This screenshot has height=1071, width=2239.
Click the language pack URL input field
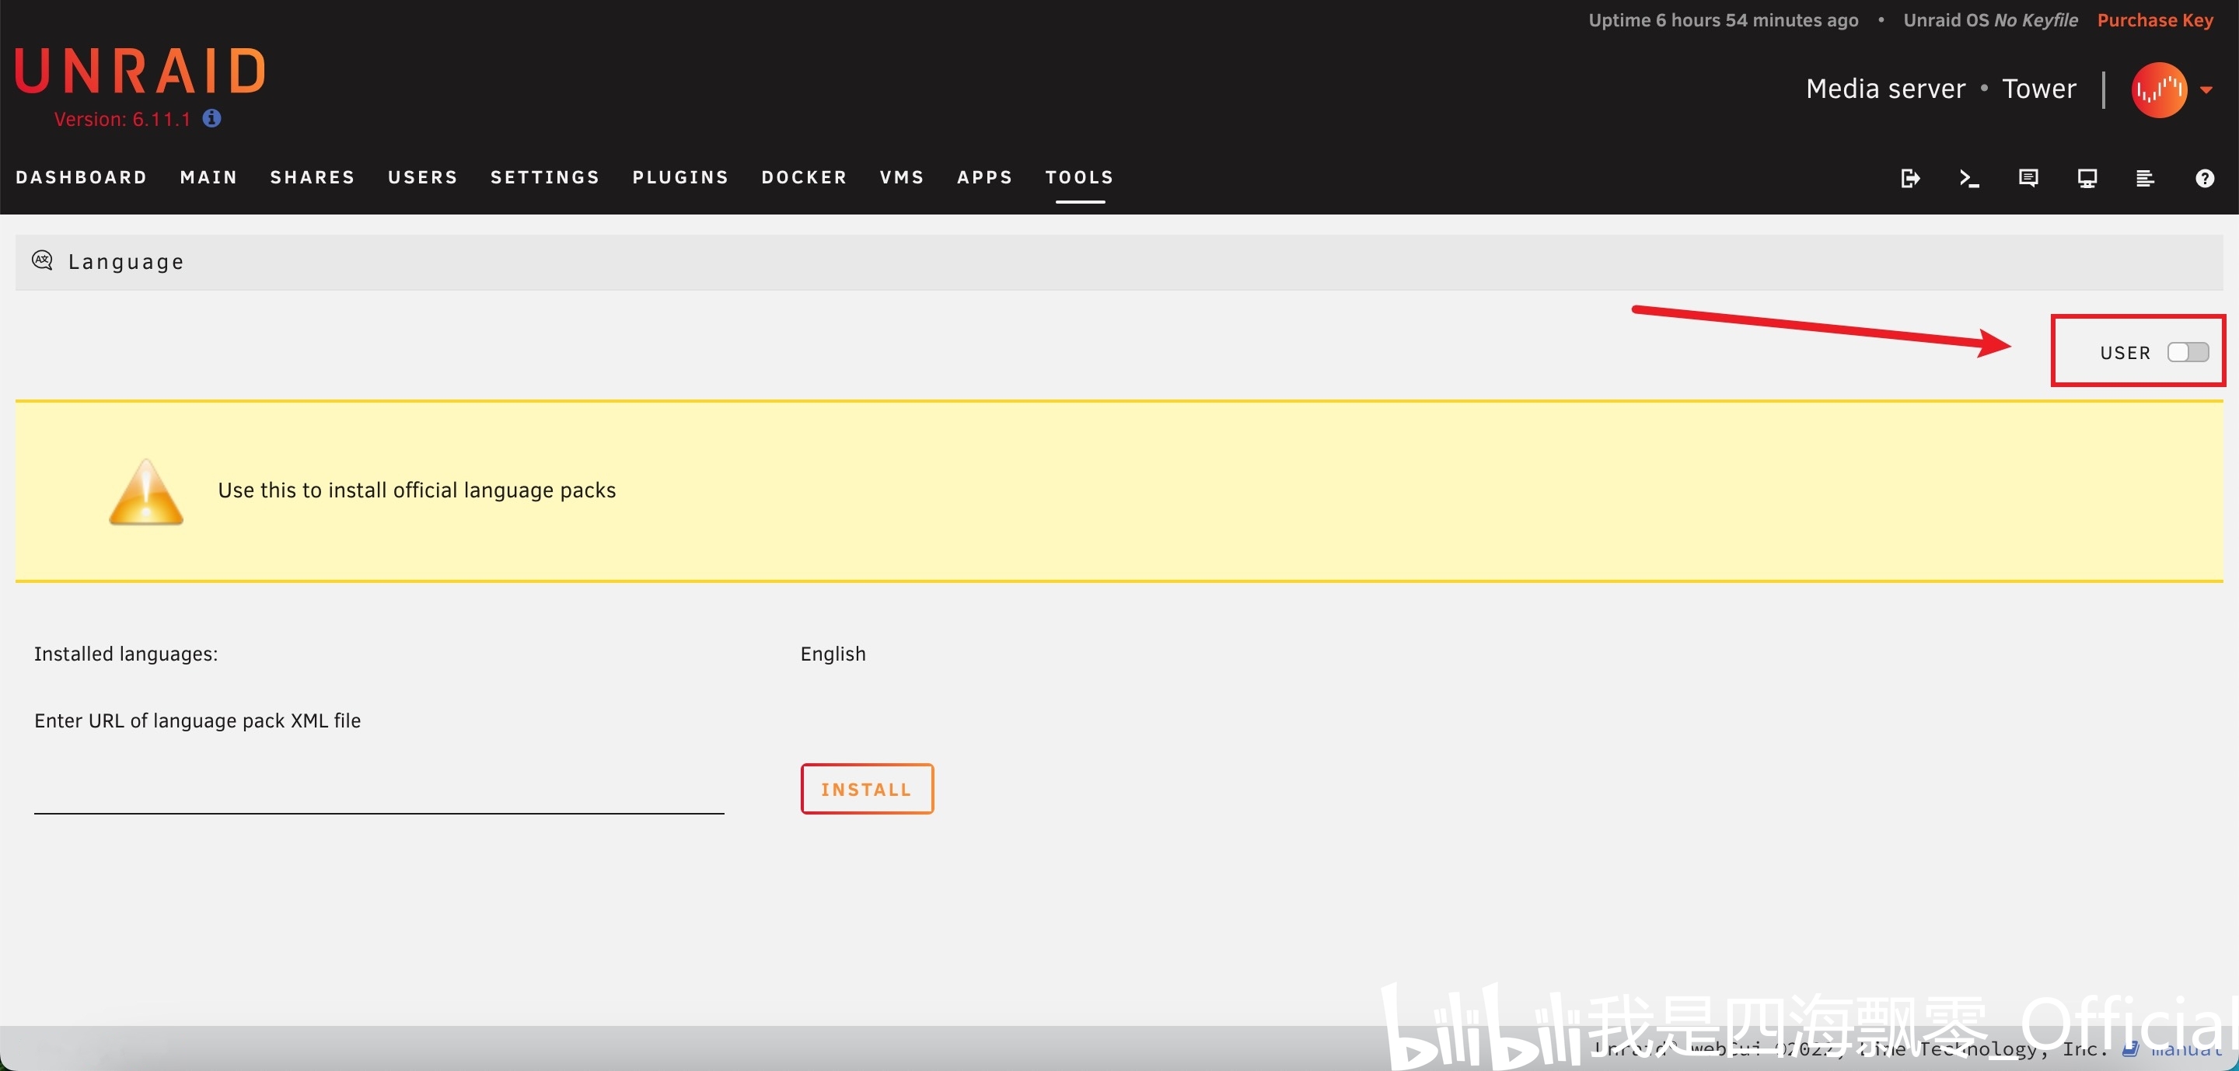pyautogui.click(x=378, y=792)
